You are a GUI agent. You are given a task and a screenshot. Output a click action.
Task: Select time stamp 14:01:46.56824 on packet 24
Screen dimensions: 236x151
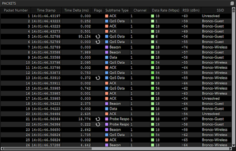point(46,135)
